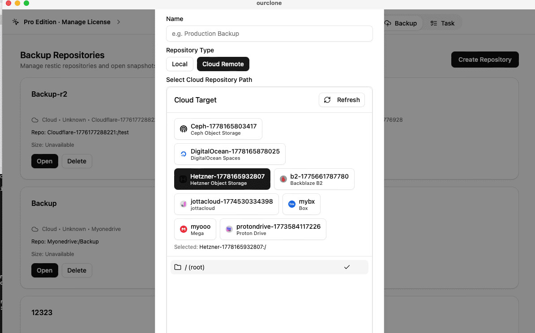Choose the Hetzner-1778165932807 target
Screen dimensions: 535x333
(x=222, y=179)
